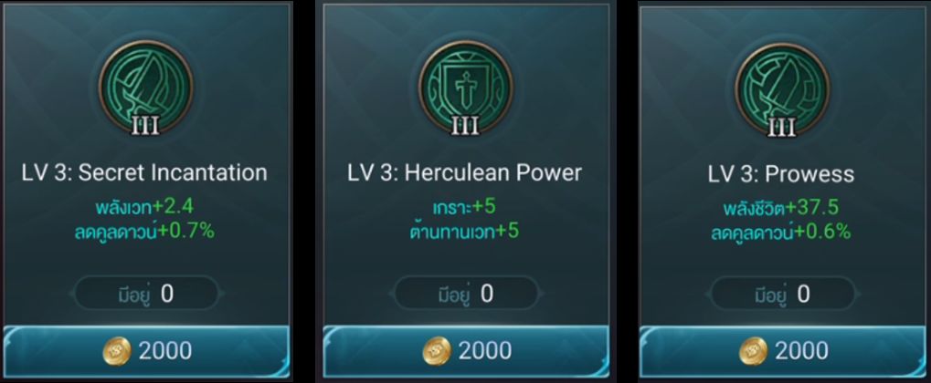Click level III badge on Herculean Power
The image size is (931, 383).
(466, 126)
